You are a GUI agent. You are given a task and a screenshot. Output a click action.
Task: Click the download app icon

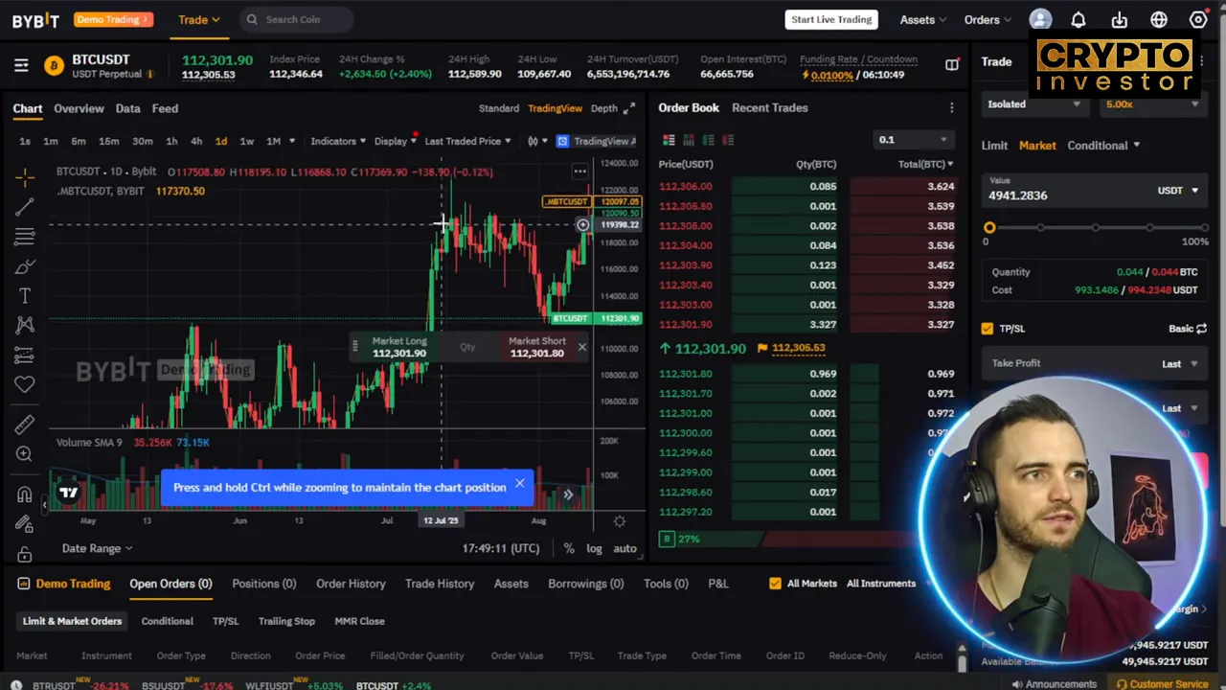coord(1119,19)
